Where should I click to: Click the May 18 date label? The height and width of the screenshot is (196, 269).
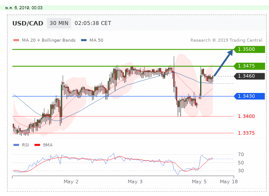[229, 182]
